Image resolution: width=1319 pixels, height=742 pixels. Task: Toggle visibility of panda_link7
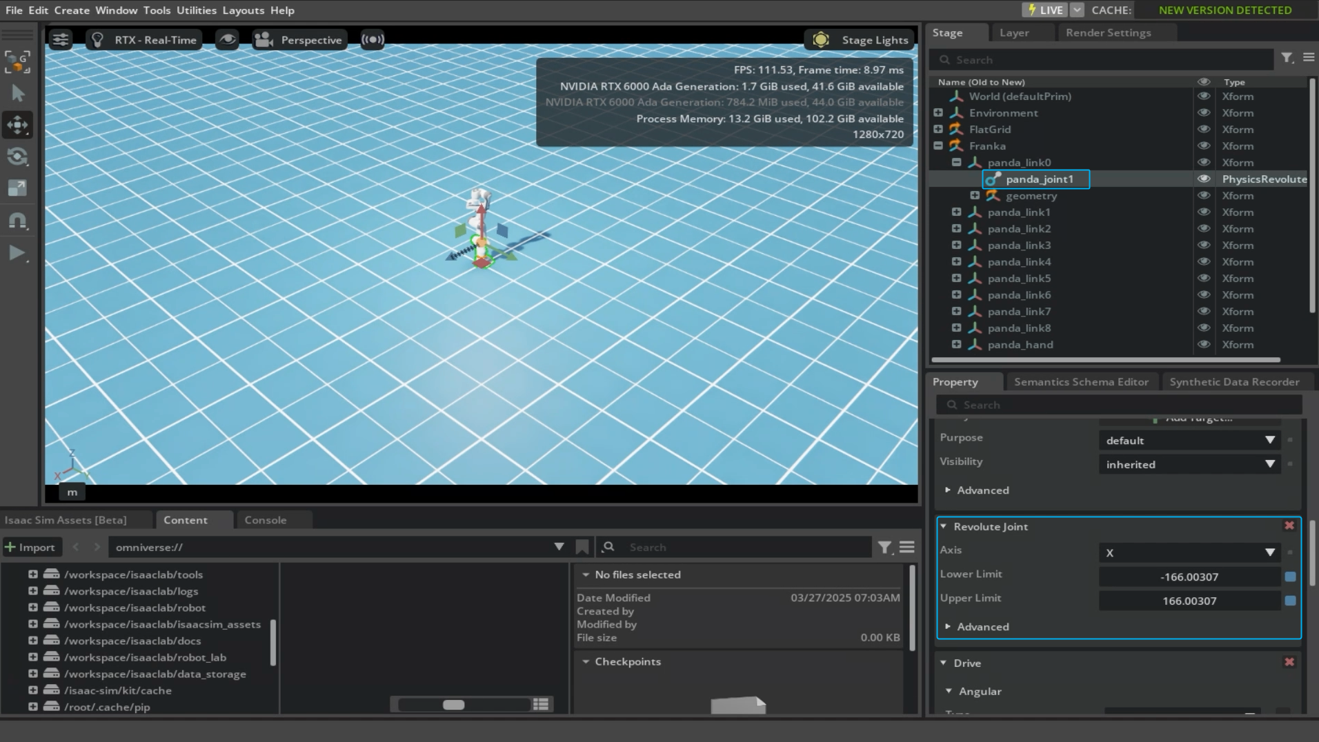point(1204,311)
